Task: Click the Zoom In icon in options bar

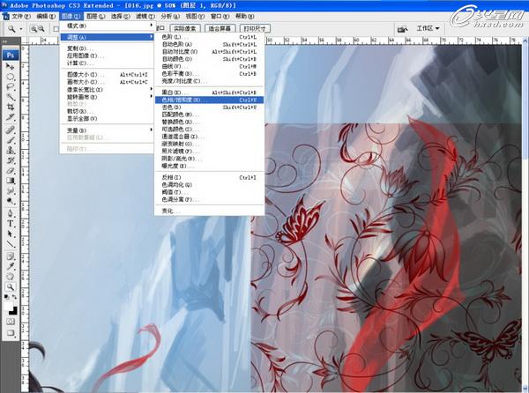Action: (34, 29)
